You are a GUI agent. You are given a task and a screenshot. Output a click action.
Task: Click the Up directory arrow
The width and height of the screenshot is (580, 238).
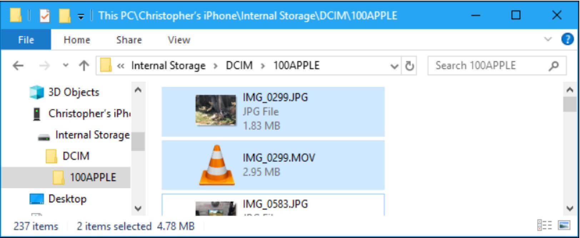tap(84, 66)
